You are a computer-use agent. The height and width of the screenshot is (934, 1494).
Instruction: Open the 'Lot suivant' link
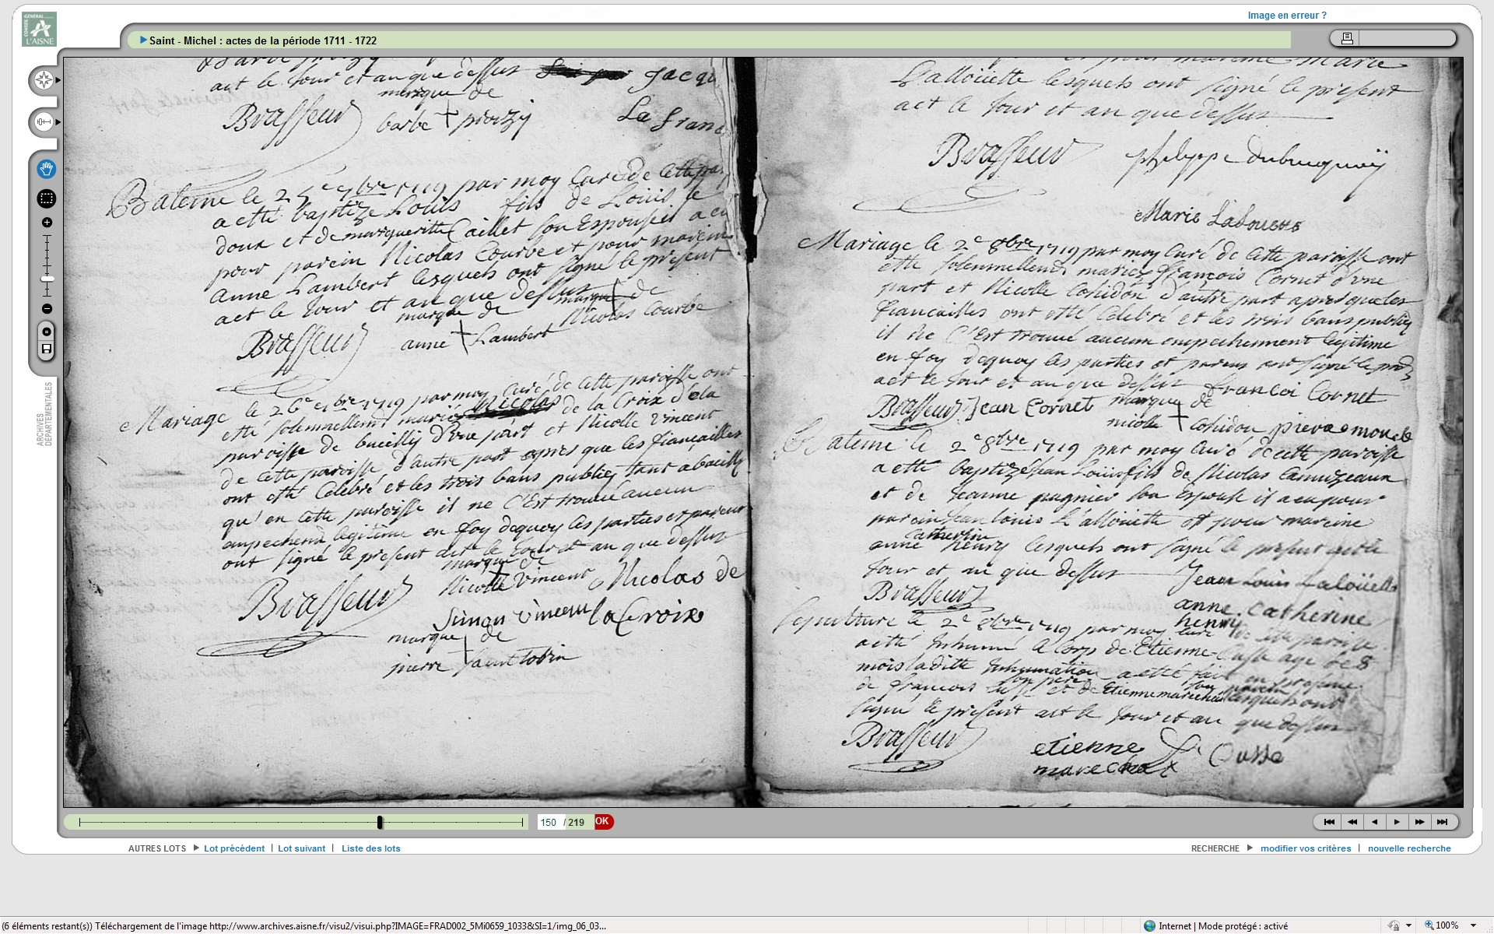coord(301,848)
